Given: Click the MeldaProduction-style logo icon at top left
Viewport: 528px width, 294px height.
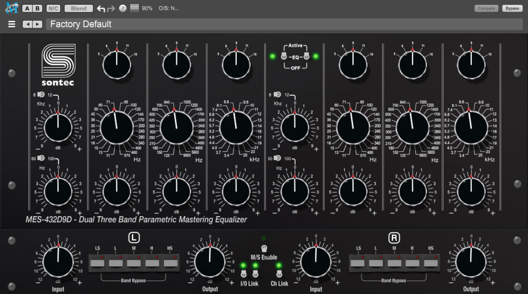Looking at the screenshot, I should (x=11, y=8).
